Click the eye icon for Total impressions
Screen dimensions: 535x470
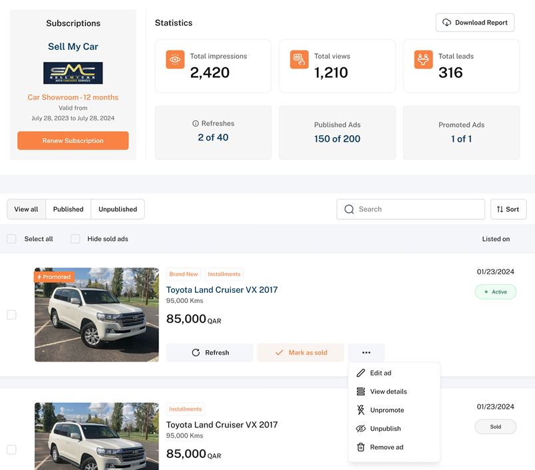175,59
